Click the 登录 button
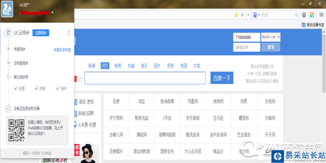The width and height of the screenshot is (326, 163). coord(271,47)
